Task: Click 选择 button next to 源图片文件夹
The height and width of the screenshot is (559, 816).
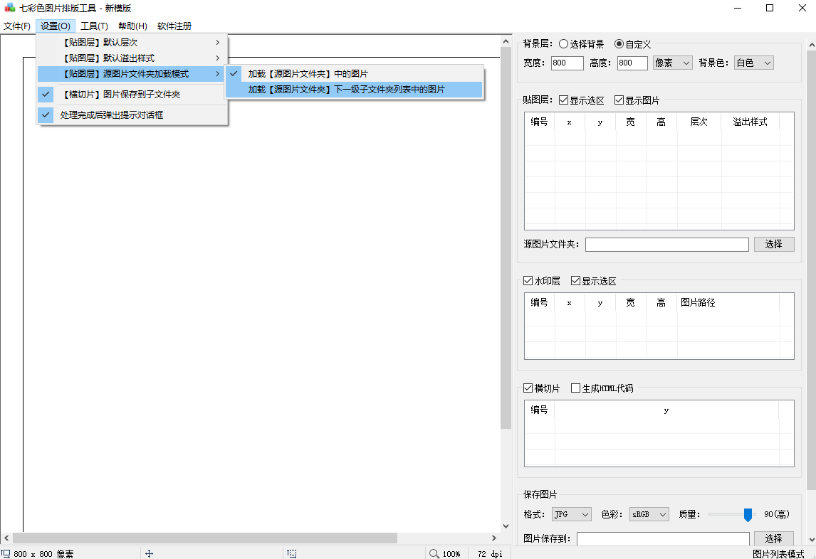Action: (x=774, y=244)
